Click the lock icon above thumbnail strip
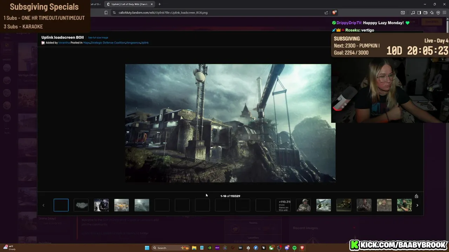Viewport: 449px width, 252px height. pos(416,196)
